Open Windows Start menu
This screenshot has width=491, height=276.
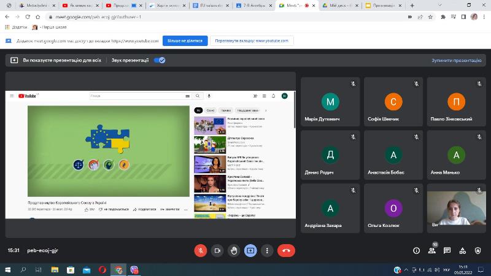[8, 269]
